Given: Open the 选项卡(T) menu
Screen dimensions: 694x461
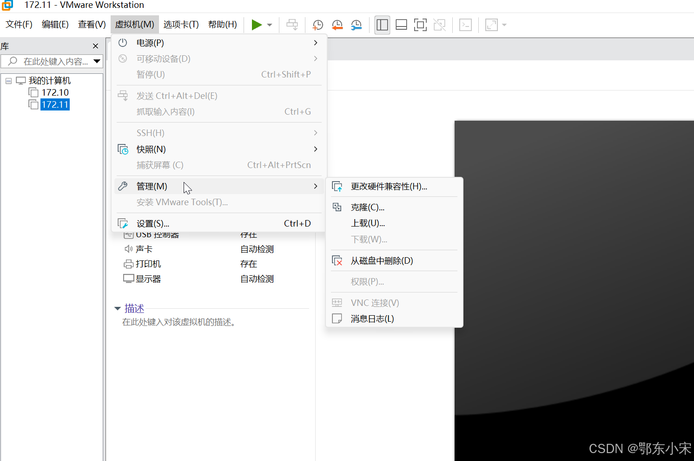Looking at the screenshot, I should tap(181, 25).
